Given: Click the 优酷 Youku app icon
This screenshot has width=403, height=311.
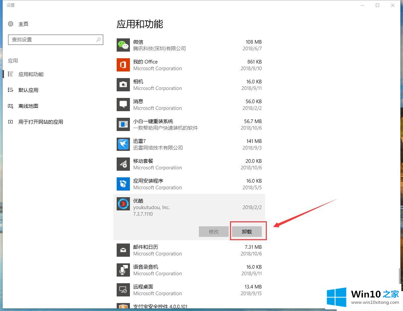Looking at the screenshot, I should tap(123, 204).
